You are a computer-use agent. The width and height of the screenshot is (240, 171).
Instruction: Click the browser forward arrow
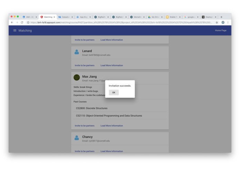(x=17, y=22)
